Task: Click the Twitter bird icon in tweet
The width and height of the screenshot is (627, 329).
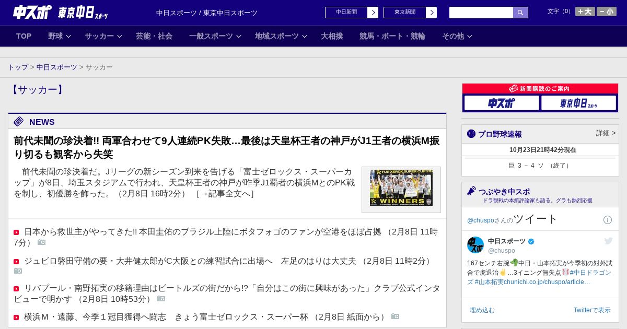Action: coord(608,241)
